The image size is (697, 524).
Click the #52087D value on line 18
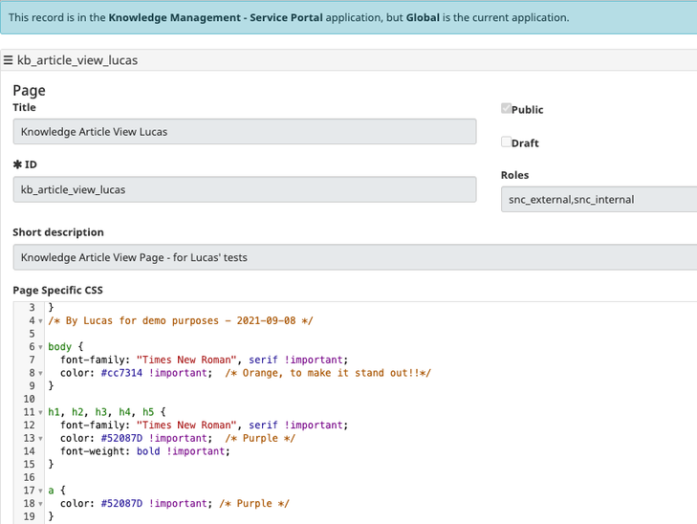tap(121, 504)
